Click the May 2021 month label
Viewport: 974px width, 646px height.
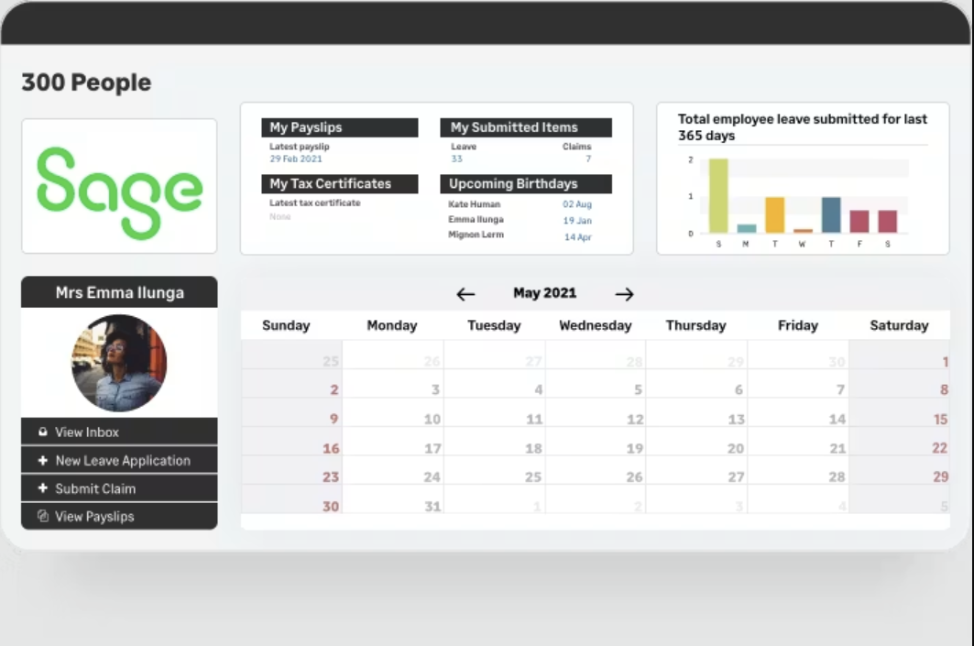pos(545,293)
